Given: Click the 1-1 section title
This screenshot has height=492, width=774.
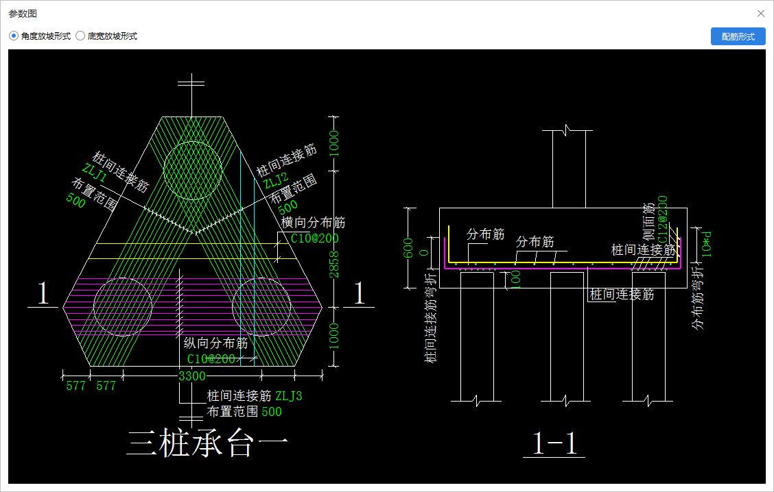Looking at the screenshot, I should (554, 443).
